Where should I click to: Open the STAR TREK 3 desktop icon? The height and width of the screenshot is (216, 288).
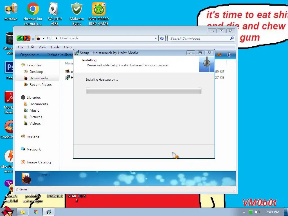[76, 198]
